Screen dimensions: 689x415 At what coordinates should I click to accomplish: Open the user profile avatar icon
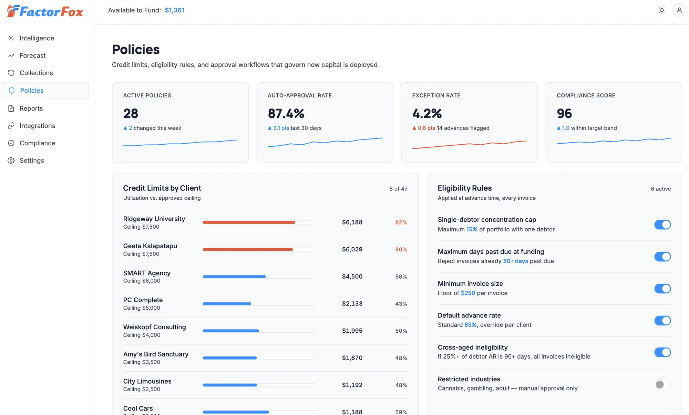tap(679, 10)
